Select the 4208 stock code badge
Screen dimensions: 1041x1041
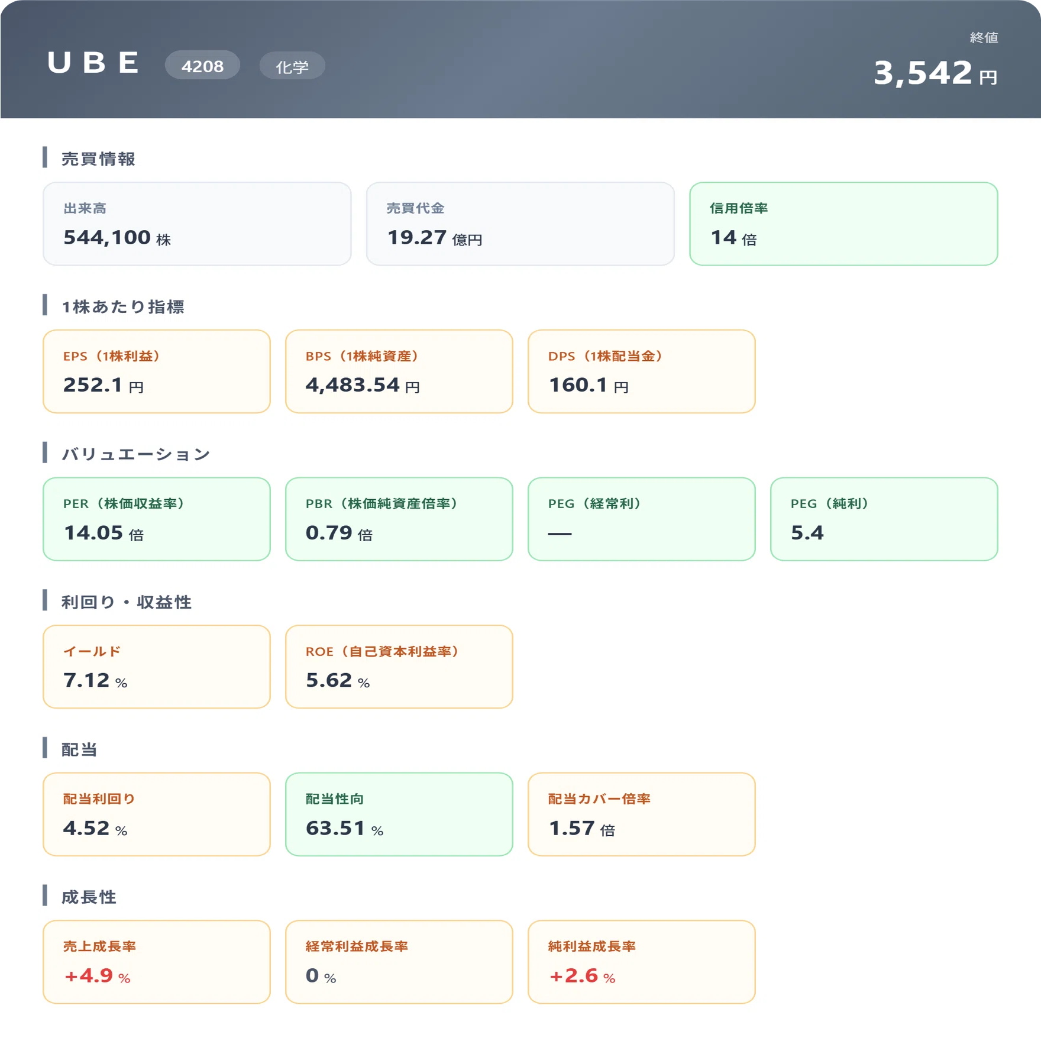pyautogui.click(x=202, y=66)
